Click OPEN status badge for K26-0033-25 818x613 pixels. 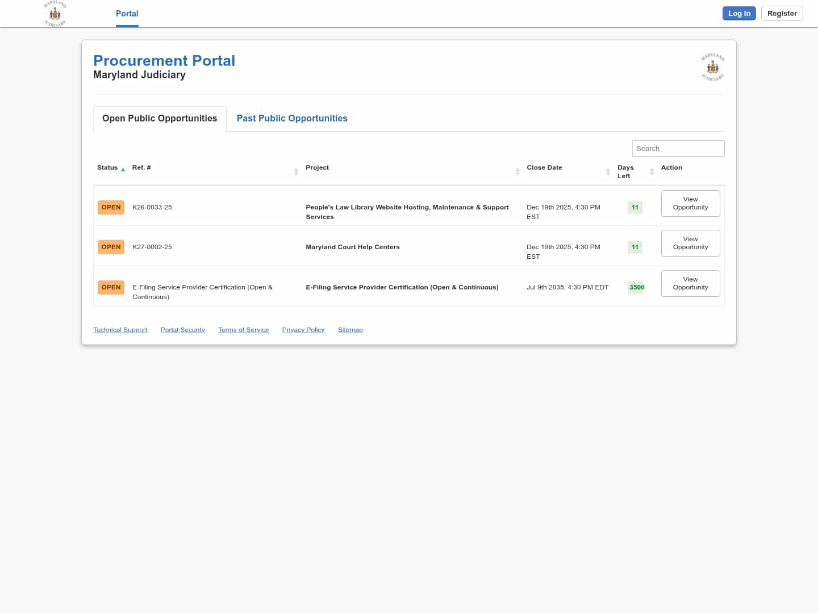(111, 207)
